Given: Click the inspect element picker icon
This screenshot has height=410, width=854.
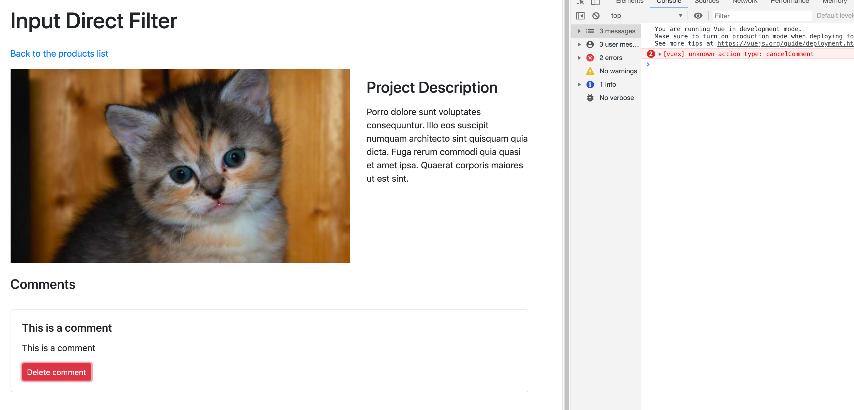Looking at the screenshot, I should click(580, 2).
